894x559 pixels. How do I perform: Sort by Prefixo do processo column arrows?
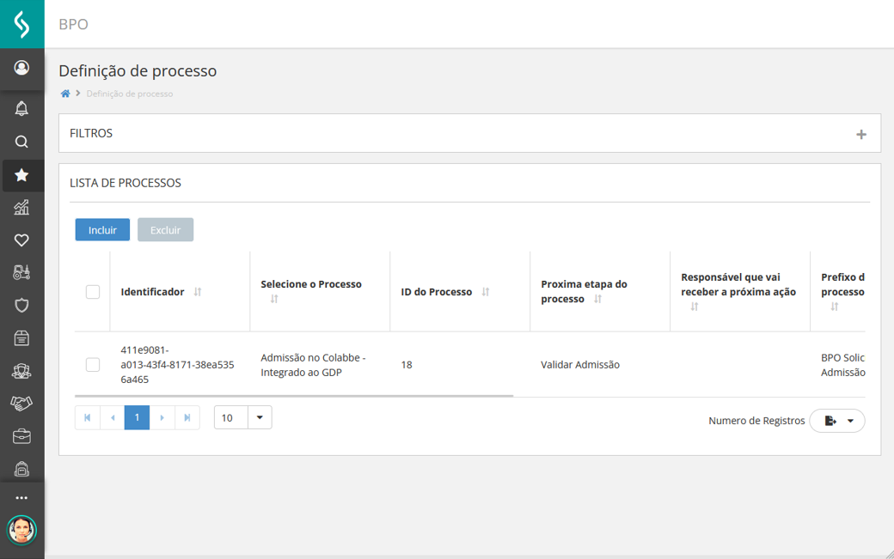point(835,307)
